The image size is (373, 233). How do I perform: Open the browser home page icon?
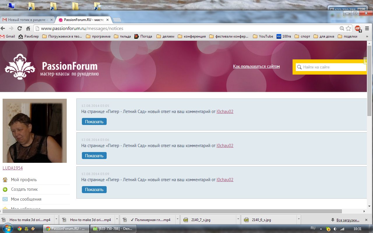click(28, 29)
